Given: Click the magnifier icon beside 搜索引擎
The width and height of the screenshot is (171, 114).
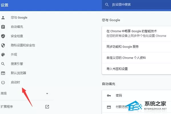Looking at the screenshot, I should (3, 64).
